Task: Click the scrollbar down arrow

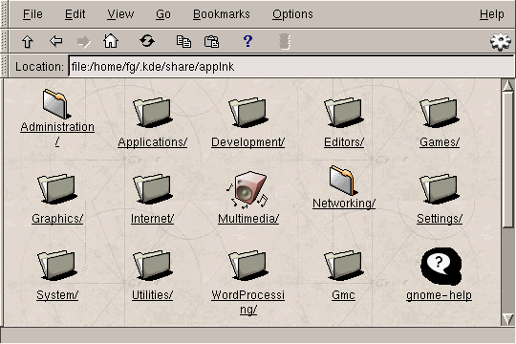Action: [508, 319]
